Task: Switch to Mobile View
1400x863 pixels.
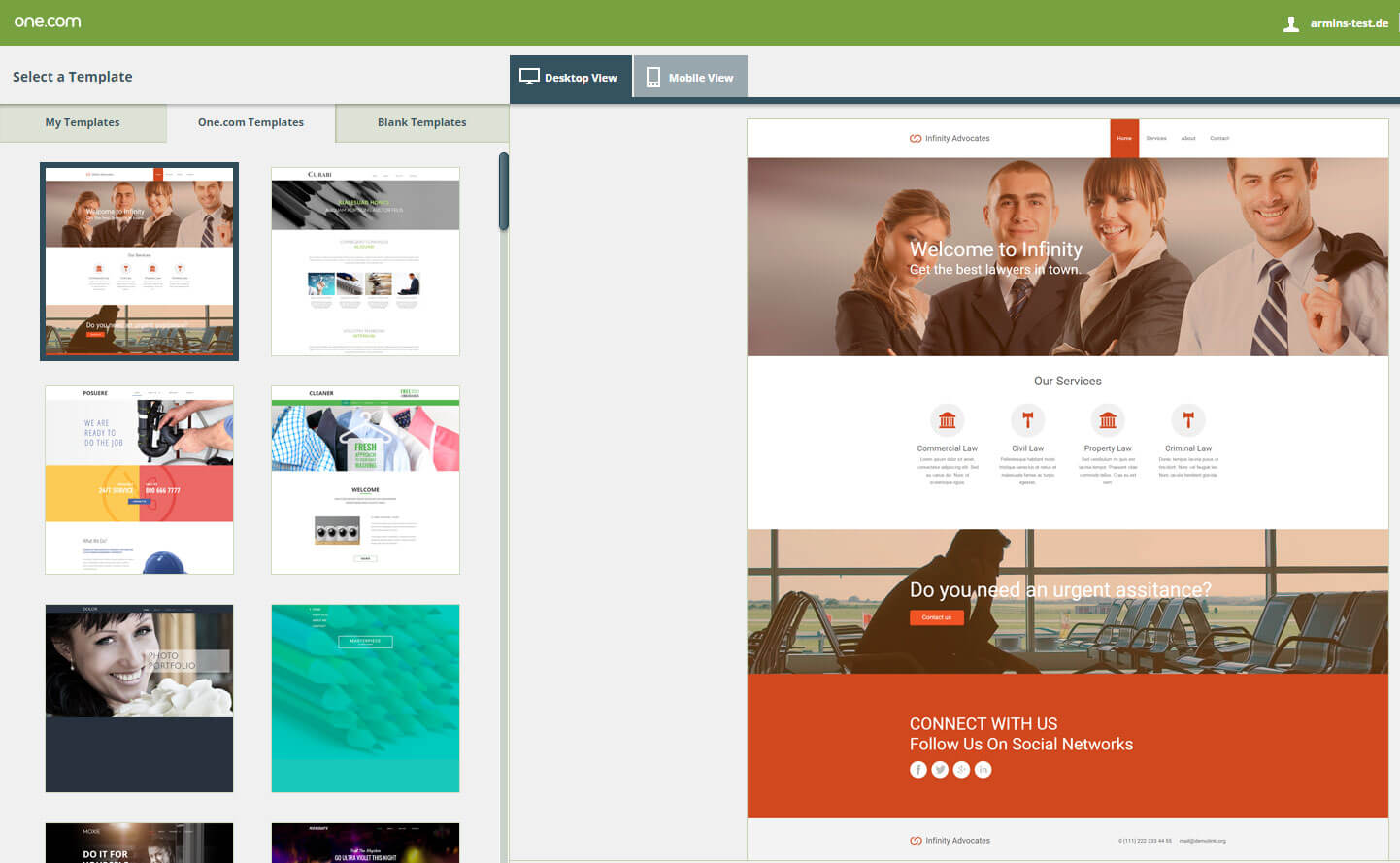Action: pos(690,77)
